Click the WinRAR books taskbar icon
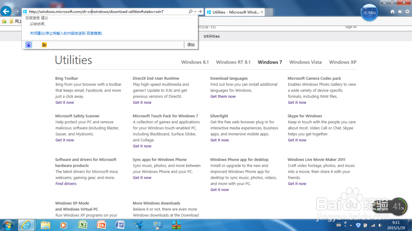This screenshot has height=231, width=412. click(176, 225)
